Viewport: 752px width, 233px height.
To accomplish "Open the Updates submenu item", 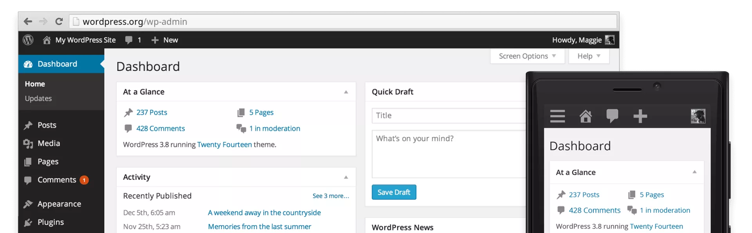I will (38, 99).
